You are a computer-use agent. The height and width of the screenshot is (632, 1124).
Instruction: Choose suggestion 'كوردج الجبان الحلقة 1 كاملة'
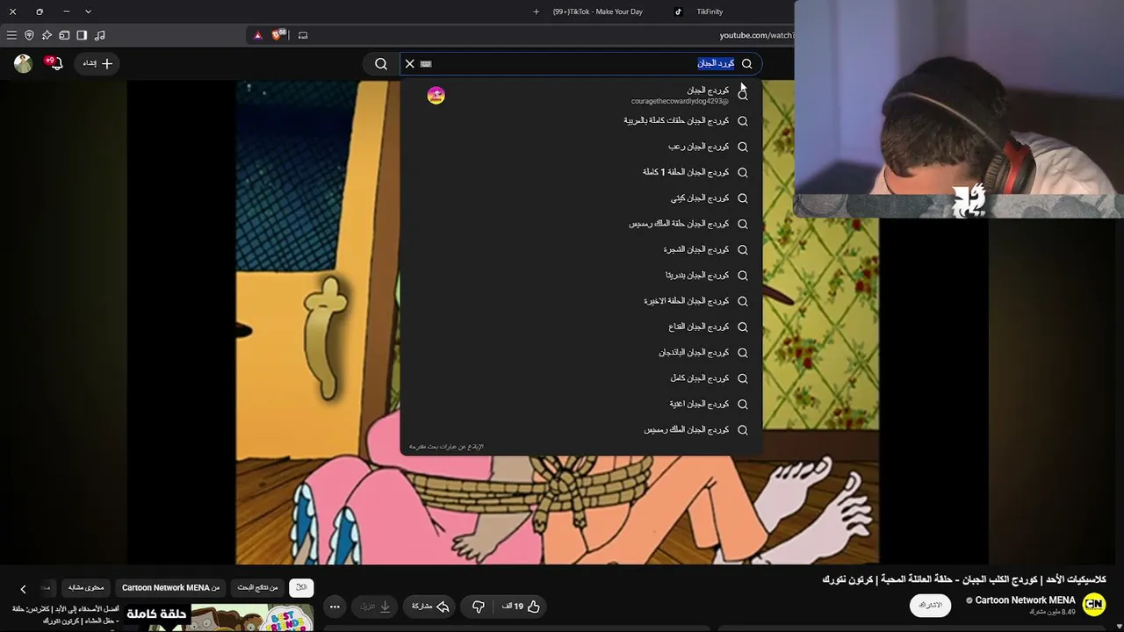580,172
